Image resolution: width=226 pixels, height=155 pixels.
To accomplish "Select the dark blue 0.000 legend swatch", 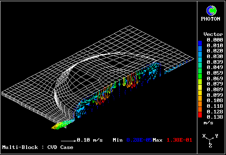I will pyautogui.click(x=200, y=43).
